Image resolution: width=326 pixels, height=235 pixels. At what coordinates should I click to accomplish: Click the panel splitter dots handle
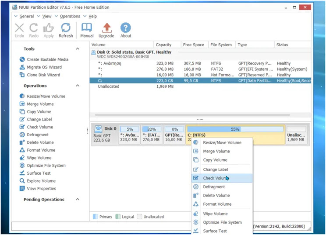[200, 120]
